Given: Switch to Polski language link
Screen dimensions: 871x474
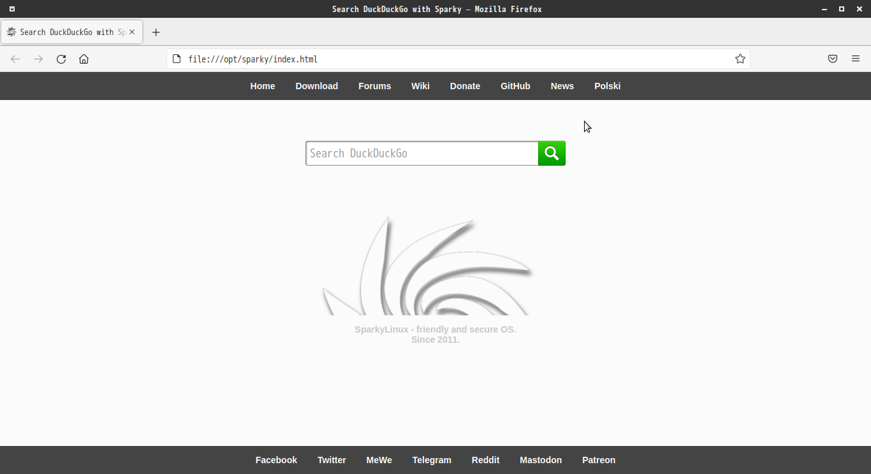Looking at the screenshot, I should click(x=607, y=86).
